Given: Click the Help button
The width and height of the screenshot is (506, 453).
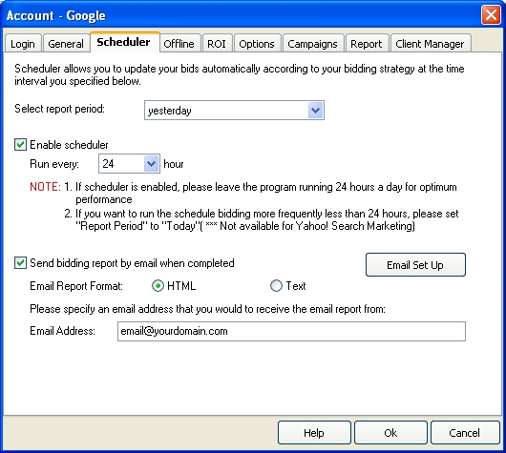Looking at the screenshot, I should pyautogui.click(x=314, y=432).
